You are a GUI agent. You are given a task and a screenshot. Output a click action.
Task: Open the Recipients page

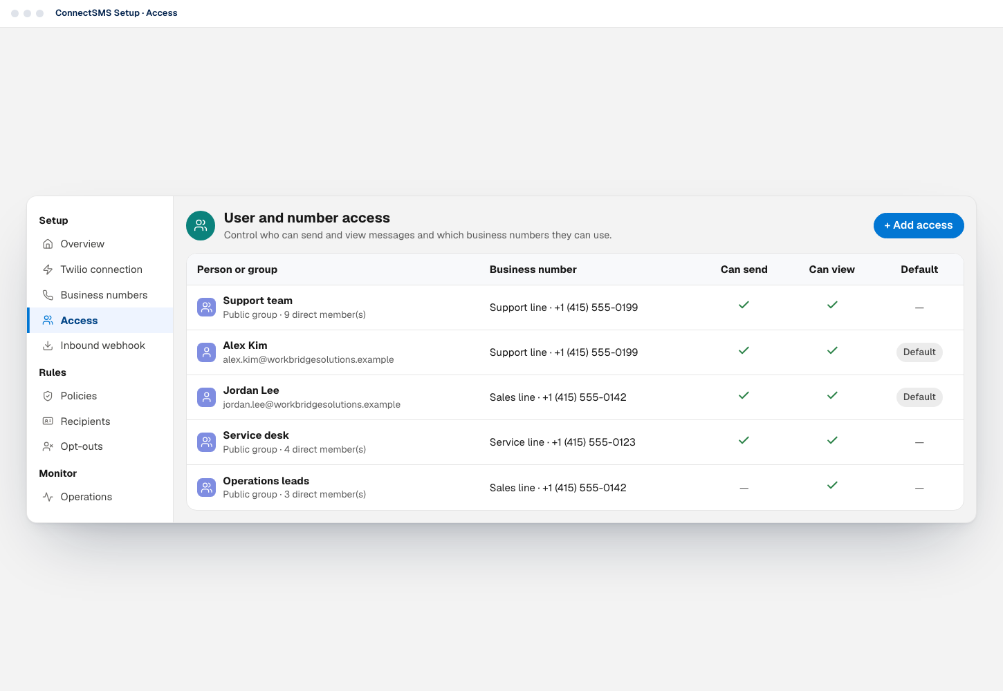tap(100, 422)
